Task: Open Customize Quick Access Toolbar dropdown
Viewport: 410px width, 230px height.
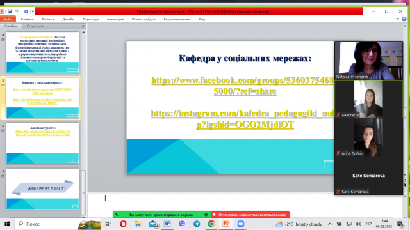Action: pos(33,11)
